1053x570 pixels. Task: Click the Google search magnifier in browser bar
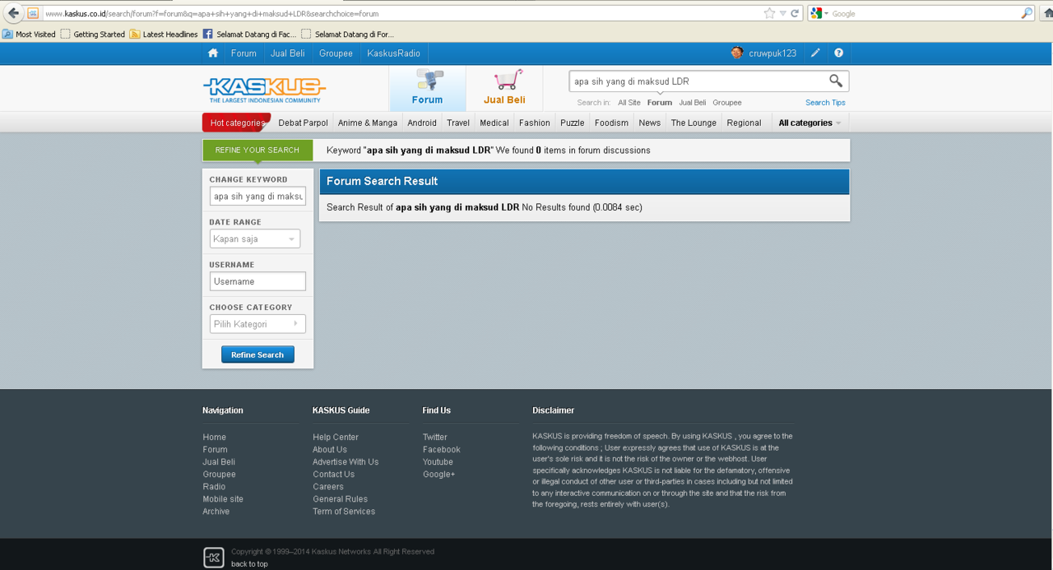[1027, 13]
